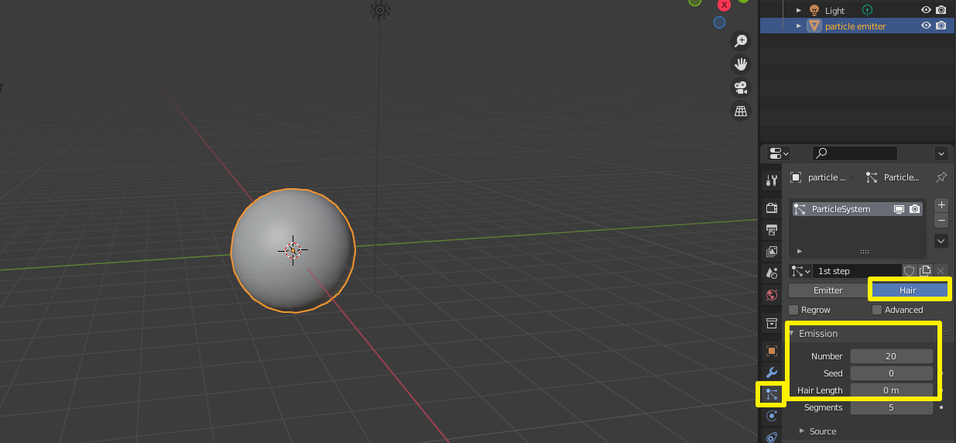
Task: Open the Output properties tab (printer icon)
Action: click(771, 229)
